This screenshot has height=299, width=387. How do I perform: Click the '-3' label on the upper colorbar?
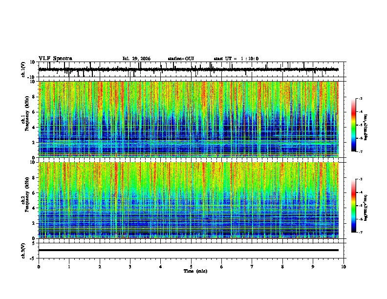pos(360,99)
